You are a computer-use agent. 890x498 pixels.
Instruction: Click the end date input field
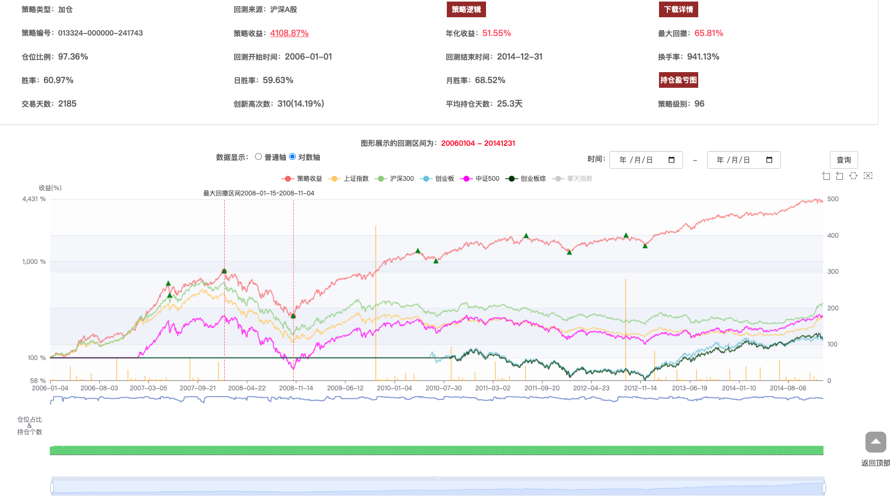click(744, 160)
